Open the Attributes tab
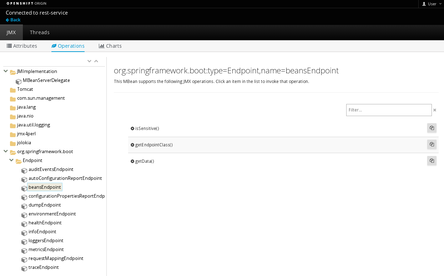This screenshot has width=444, height=276. 22,46
